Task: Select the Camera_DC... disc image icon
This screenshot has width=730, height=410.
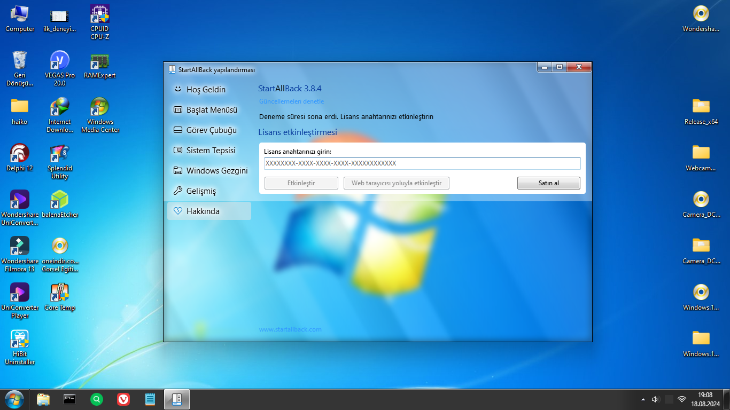Action: point(701,204)
